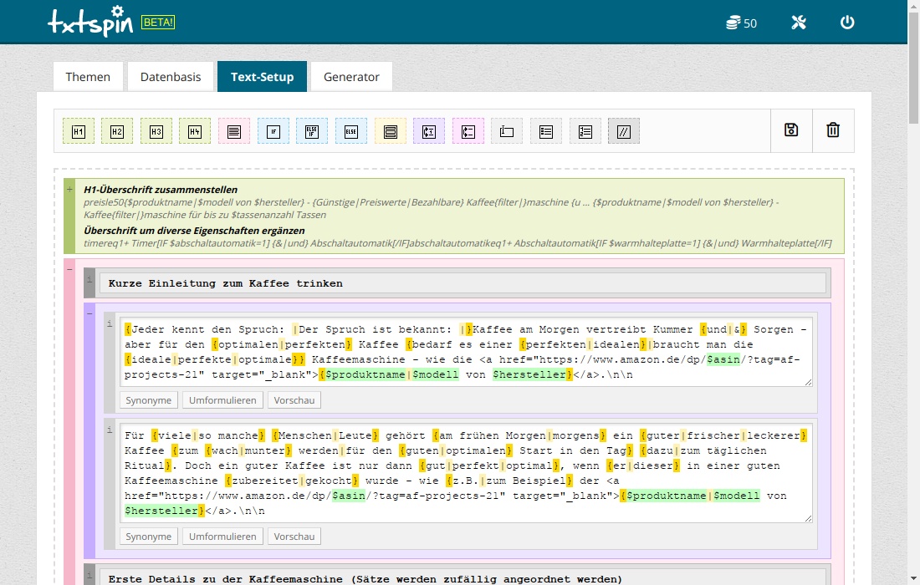Viewport: 920px width, 585px height.
Task: Add an ELSE block from toolbar
Action: (351, 131)
